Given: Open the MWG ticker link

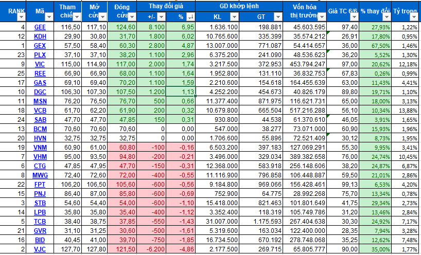Looking at the screenshot, I should point(40,175).
